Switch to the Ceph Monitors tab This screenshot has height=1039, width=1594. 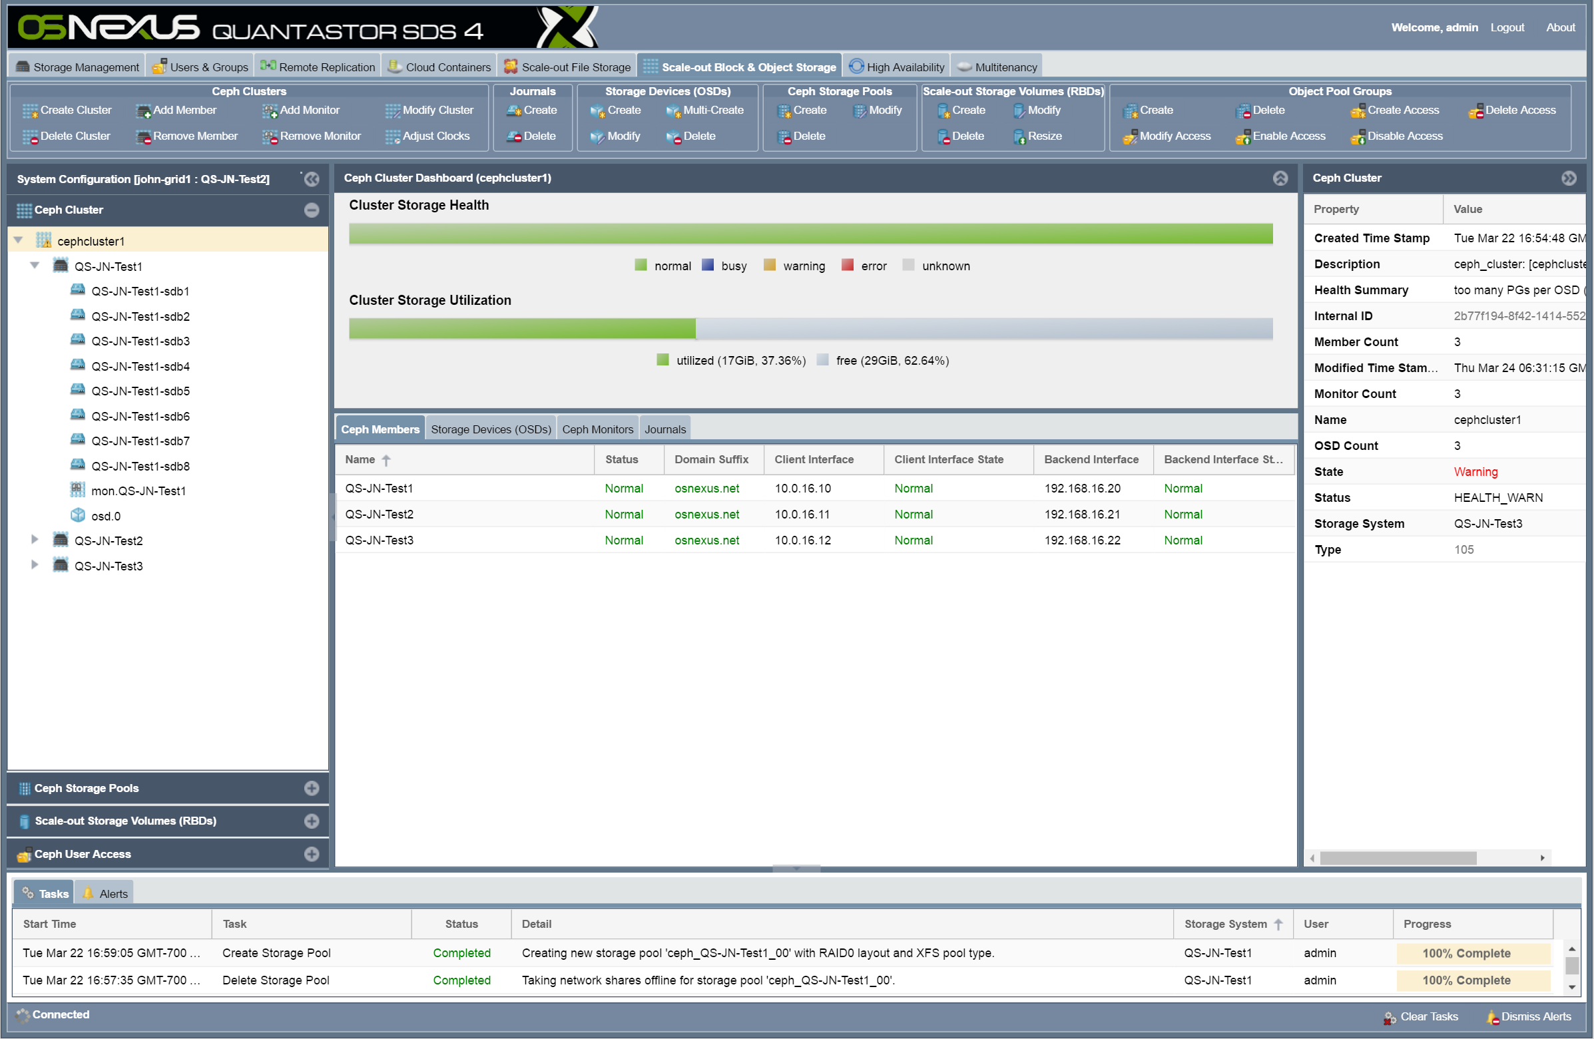597,429
